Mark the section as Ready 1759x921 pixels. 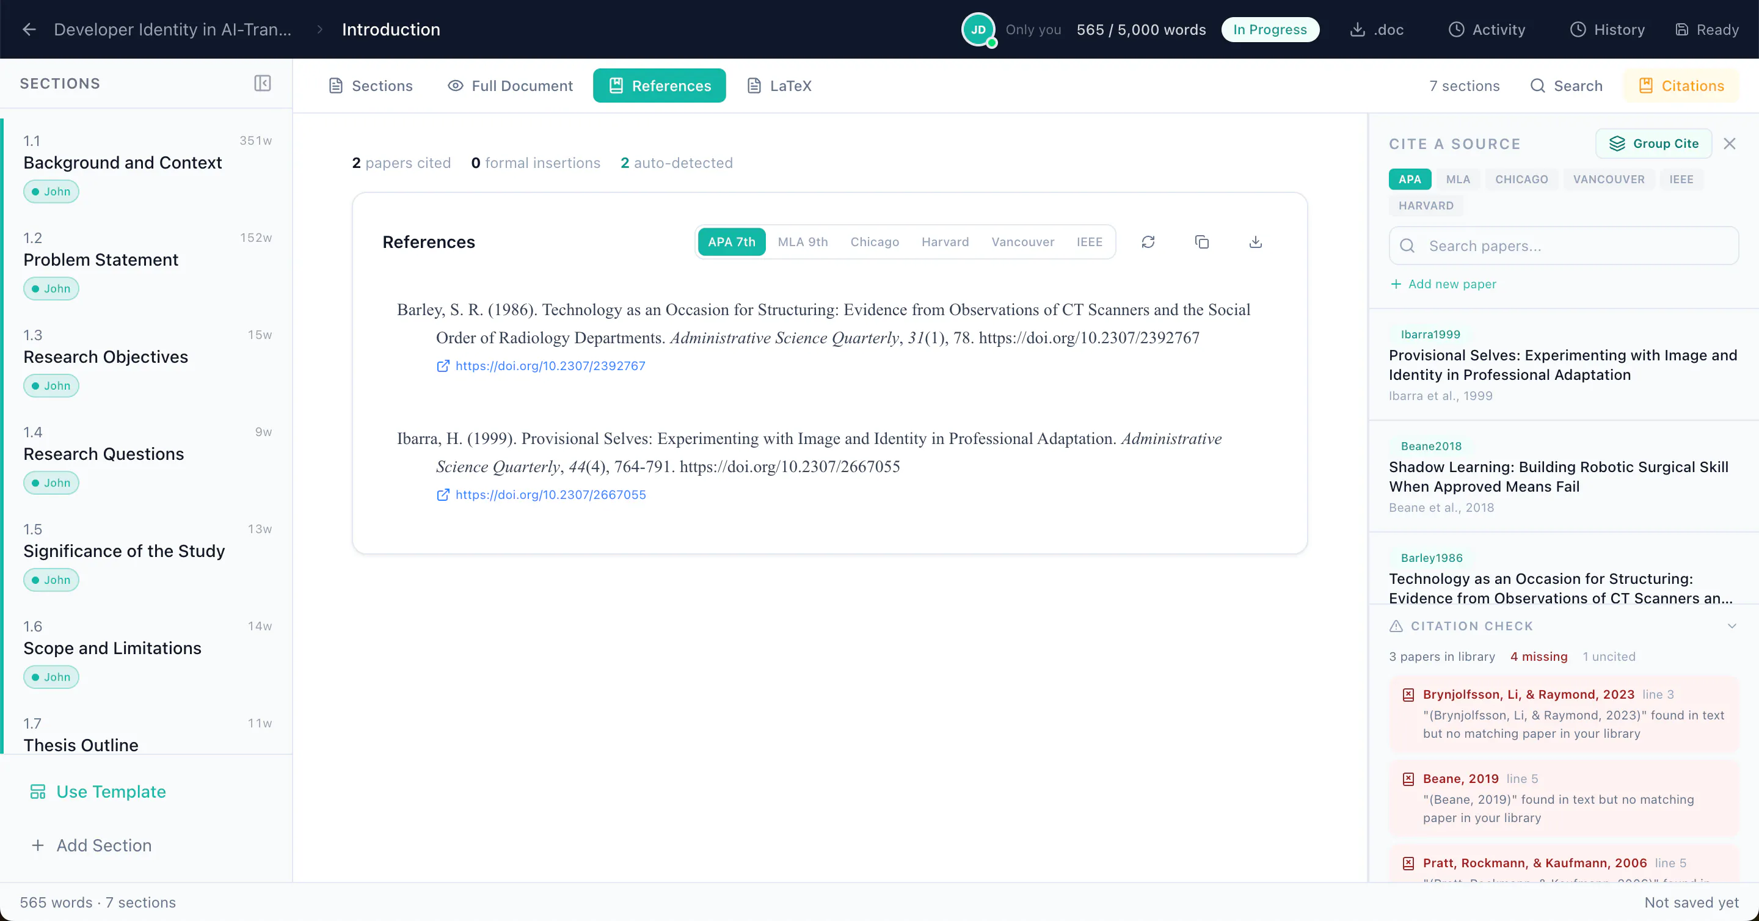coord(1707,29)
